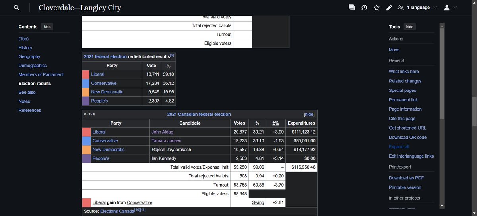Click Conservative link in gain row
This screenshot has width=477, height=216.
140,202
